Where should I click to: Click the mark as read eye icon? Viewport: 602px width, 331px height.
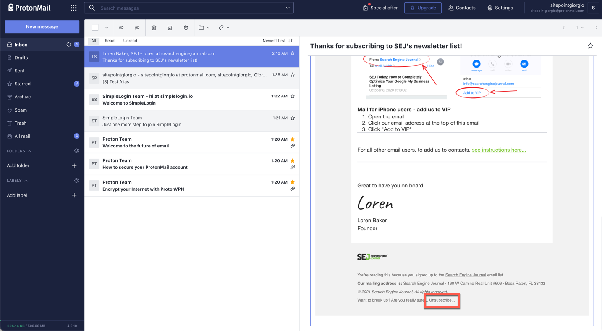[x=121, y=28]
